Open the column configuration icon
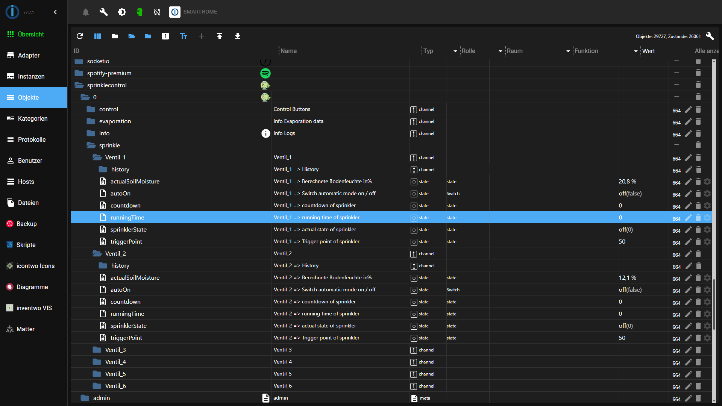This screenshot has width=722, height=406. 98,36
